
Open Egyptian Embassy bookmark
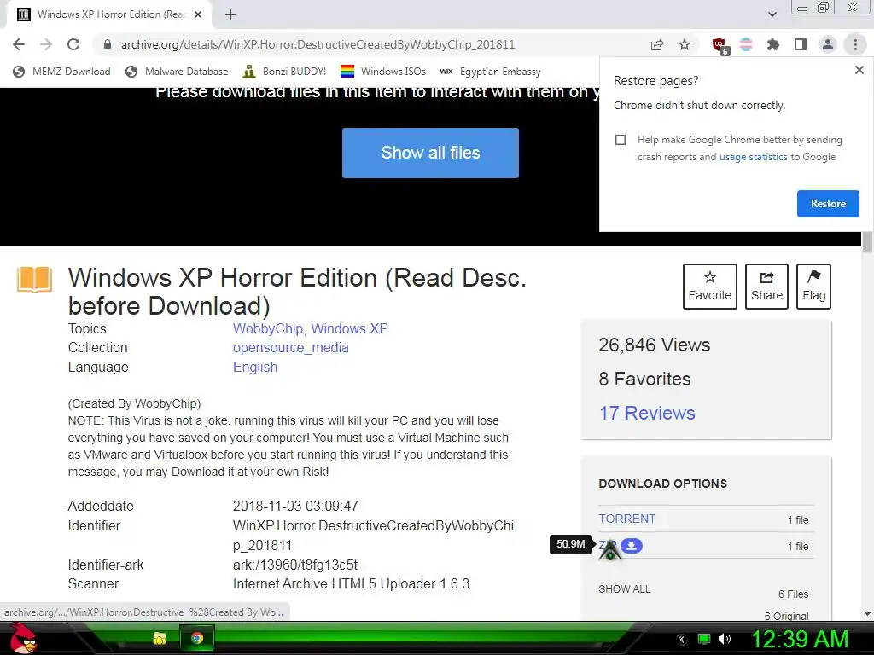(x=490, y=72)
